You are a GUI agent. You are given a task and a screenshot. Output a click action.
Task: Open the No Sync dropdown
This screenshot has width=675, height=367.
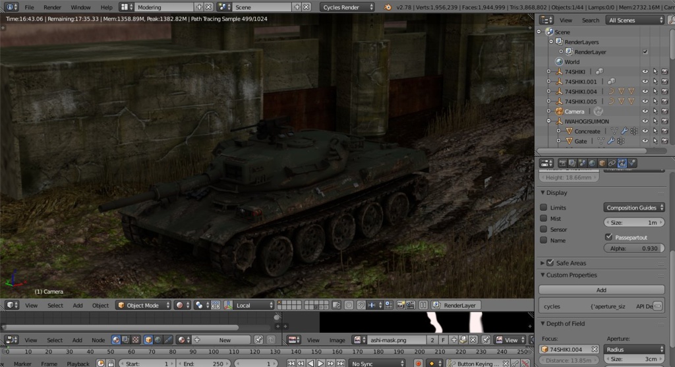(x=376, y=364)
